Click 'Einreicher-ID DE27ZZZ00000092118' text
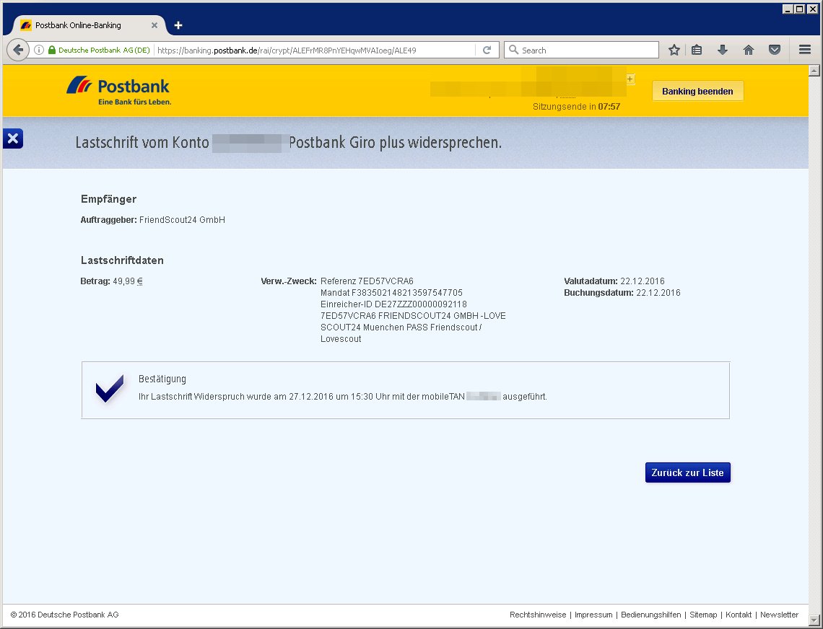823x629 pixels. pos(393,304)
